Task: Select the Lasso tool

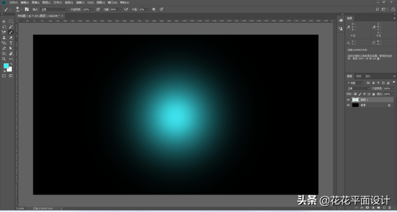Action: click(x=4, y=27)
